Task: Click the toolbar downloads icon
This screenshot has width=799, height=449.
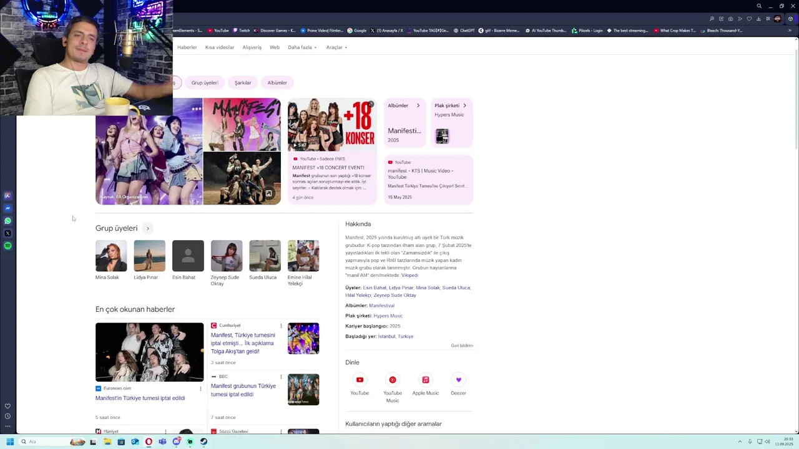Action: pos(758,19)
